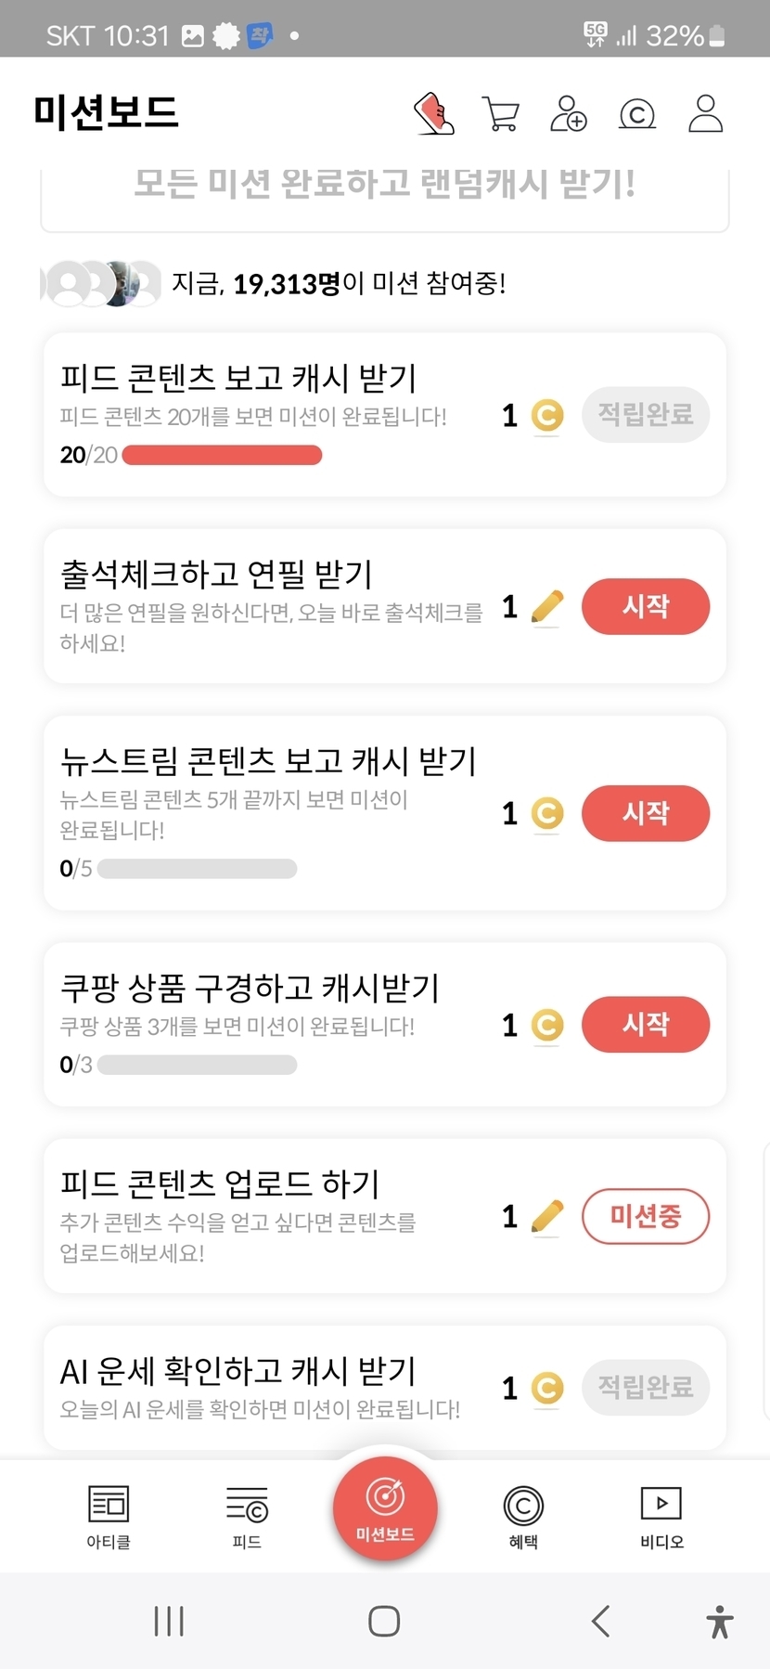
Task: Open the 아티클 tab
Action: (109, 1516)
